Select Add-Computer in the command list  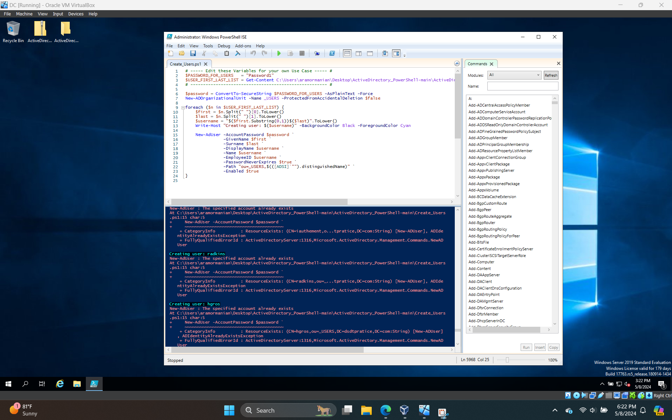[481, 262]
